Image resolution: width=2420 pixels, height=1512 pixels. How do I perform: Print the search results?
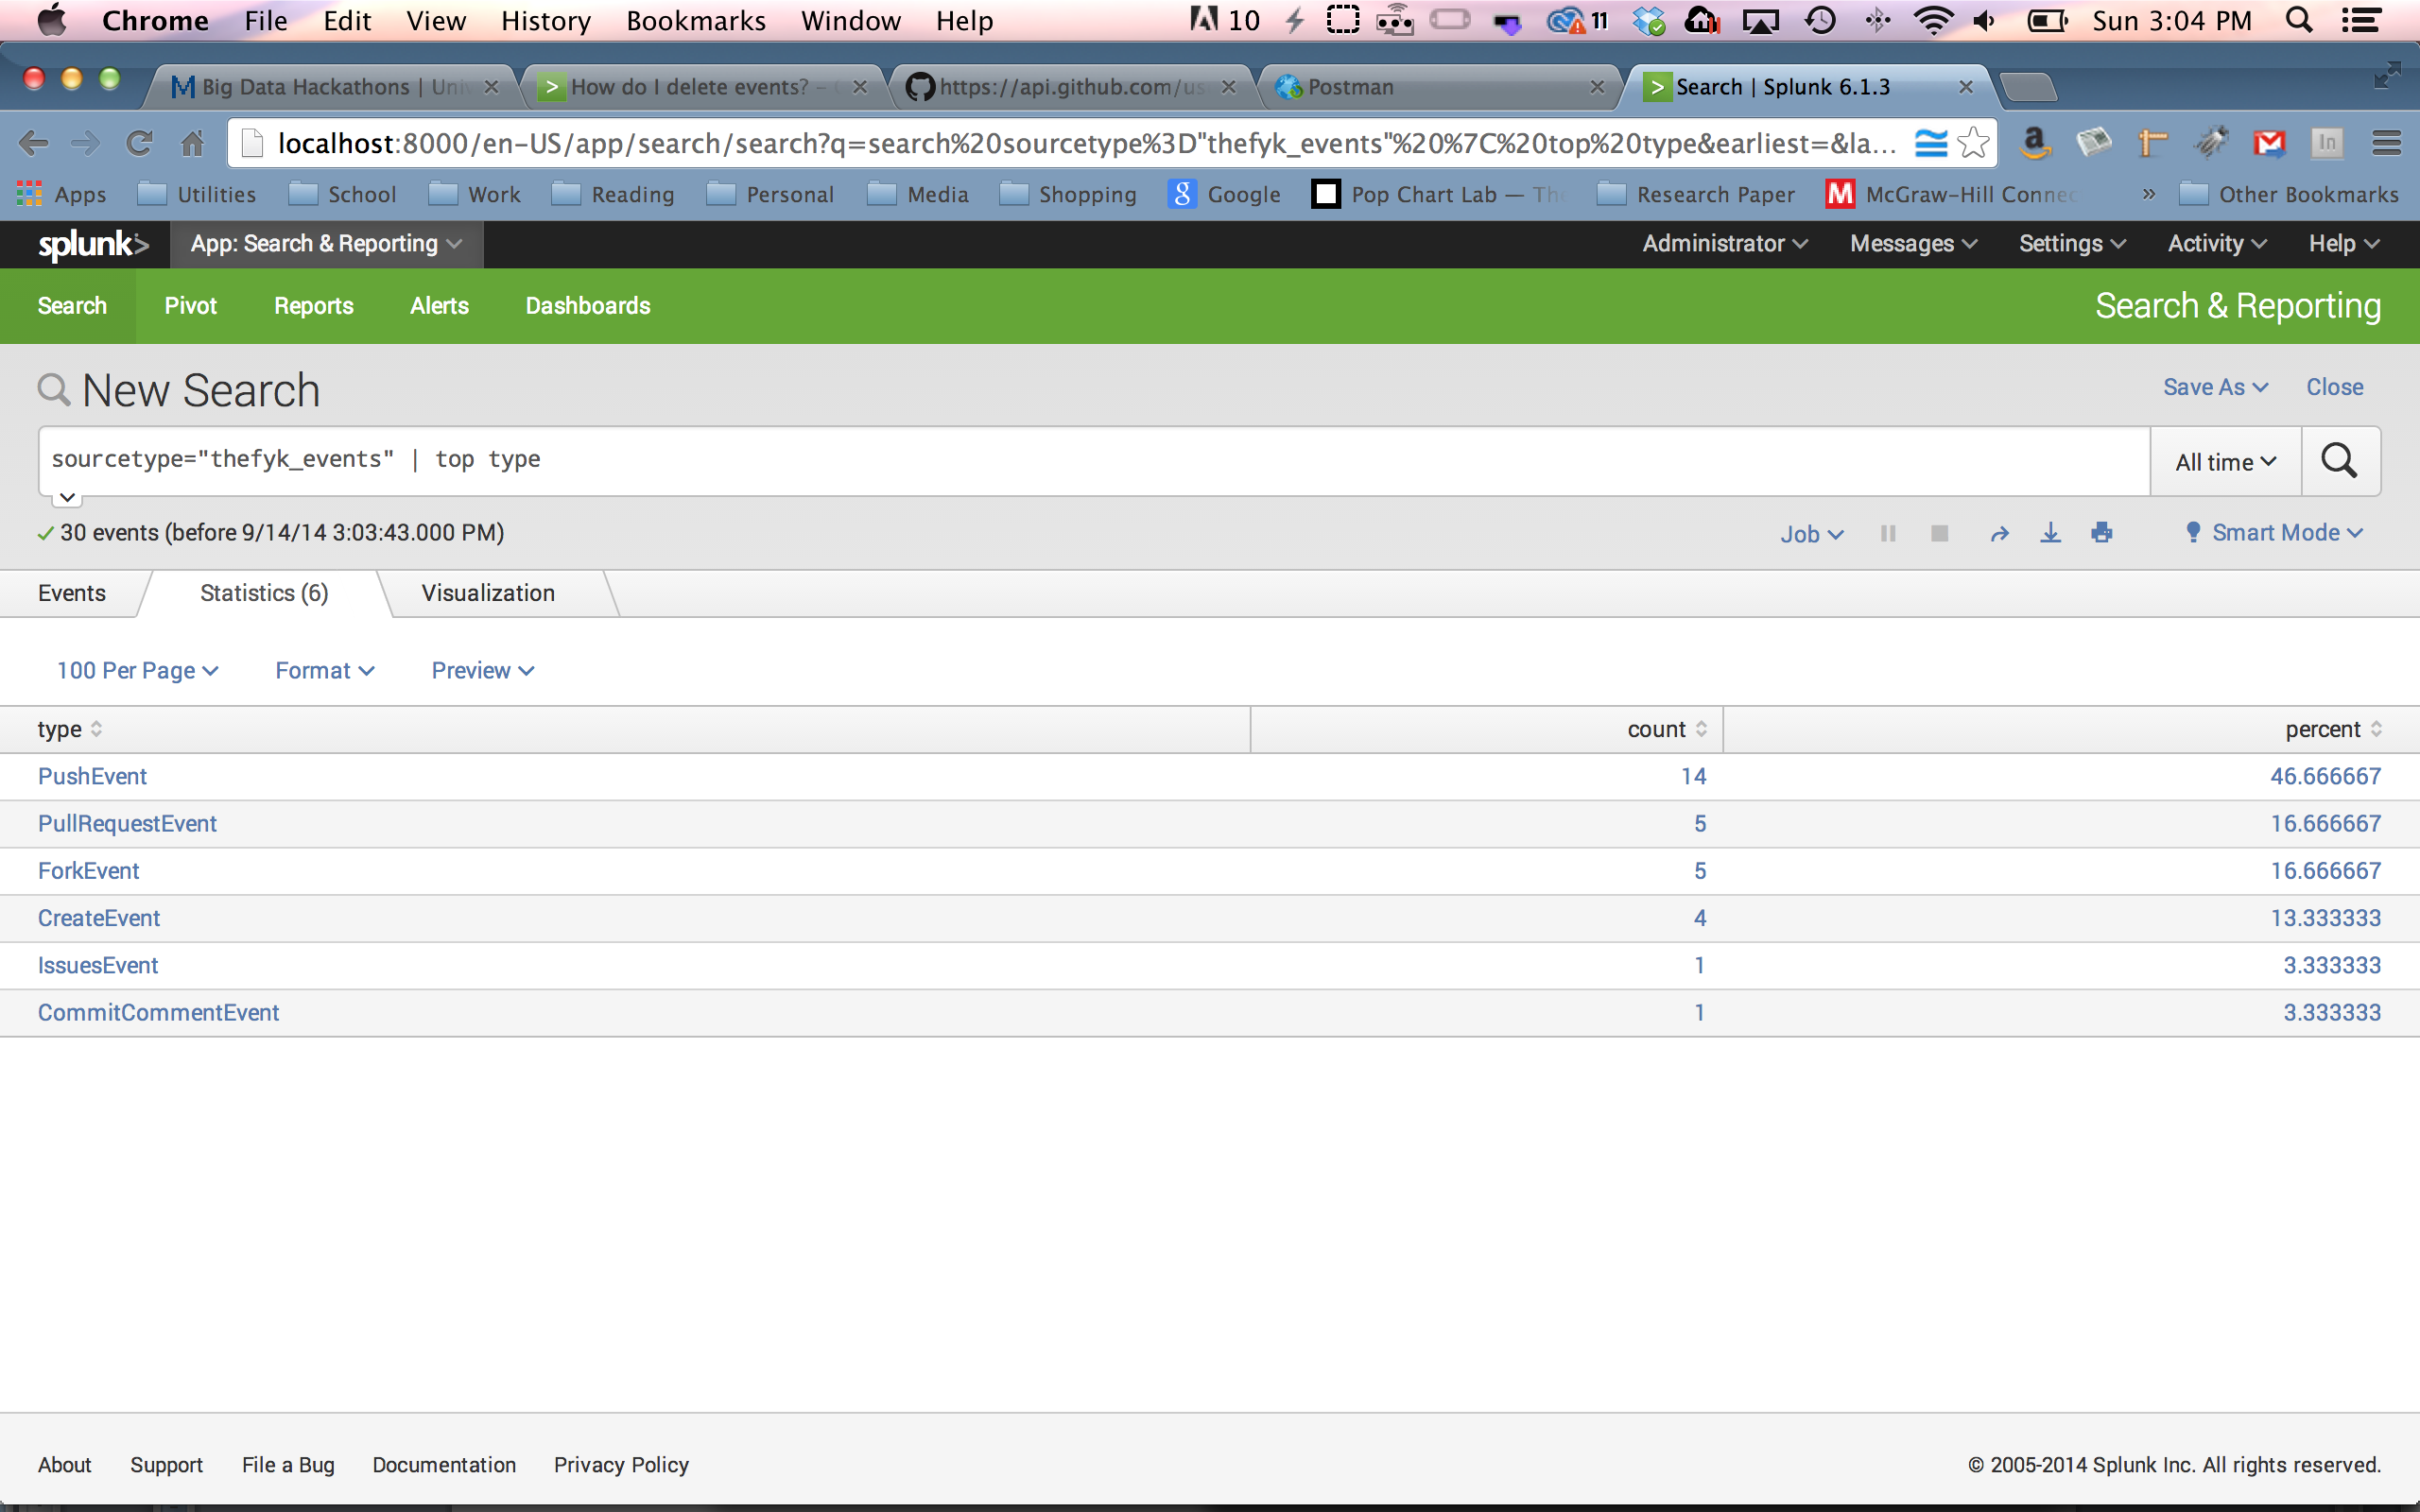tap(2102, 533)
